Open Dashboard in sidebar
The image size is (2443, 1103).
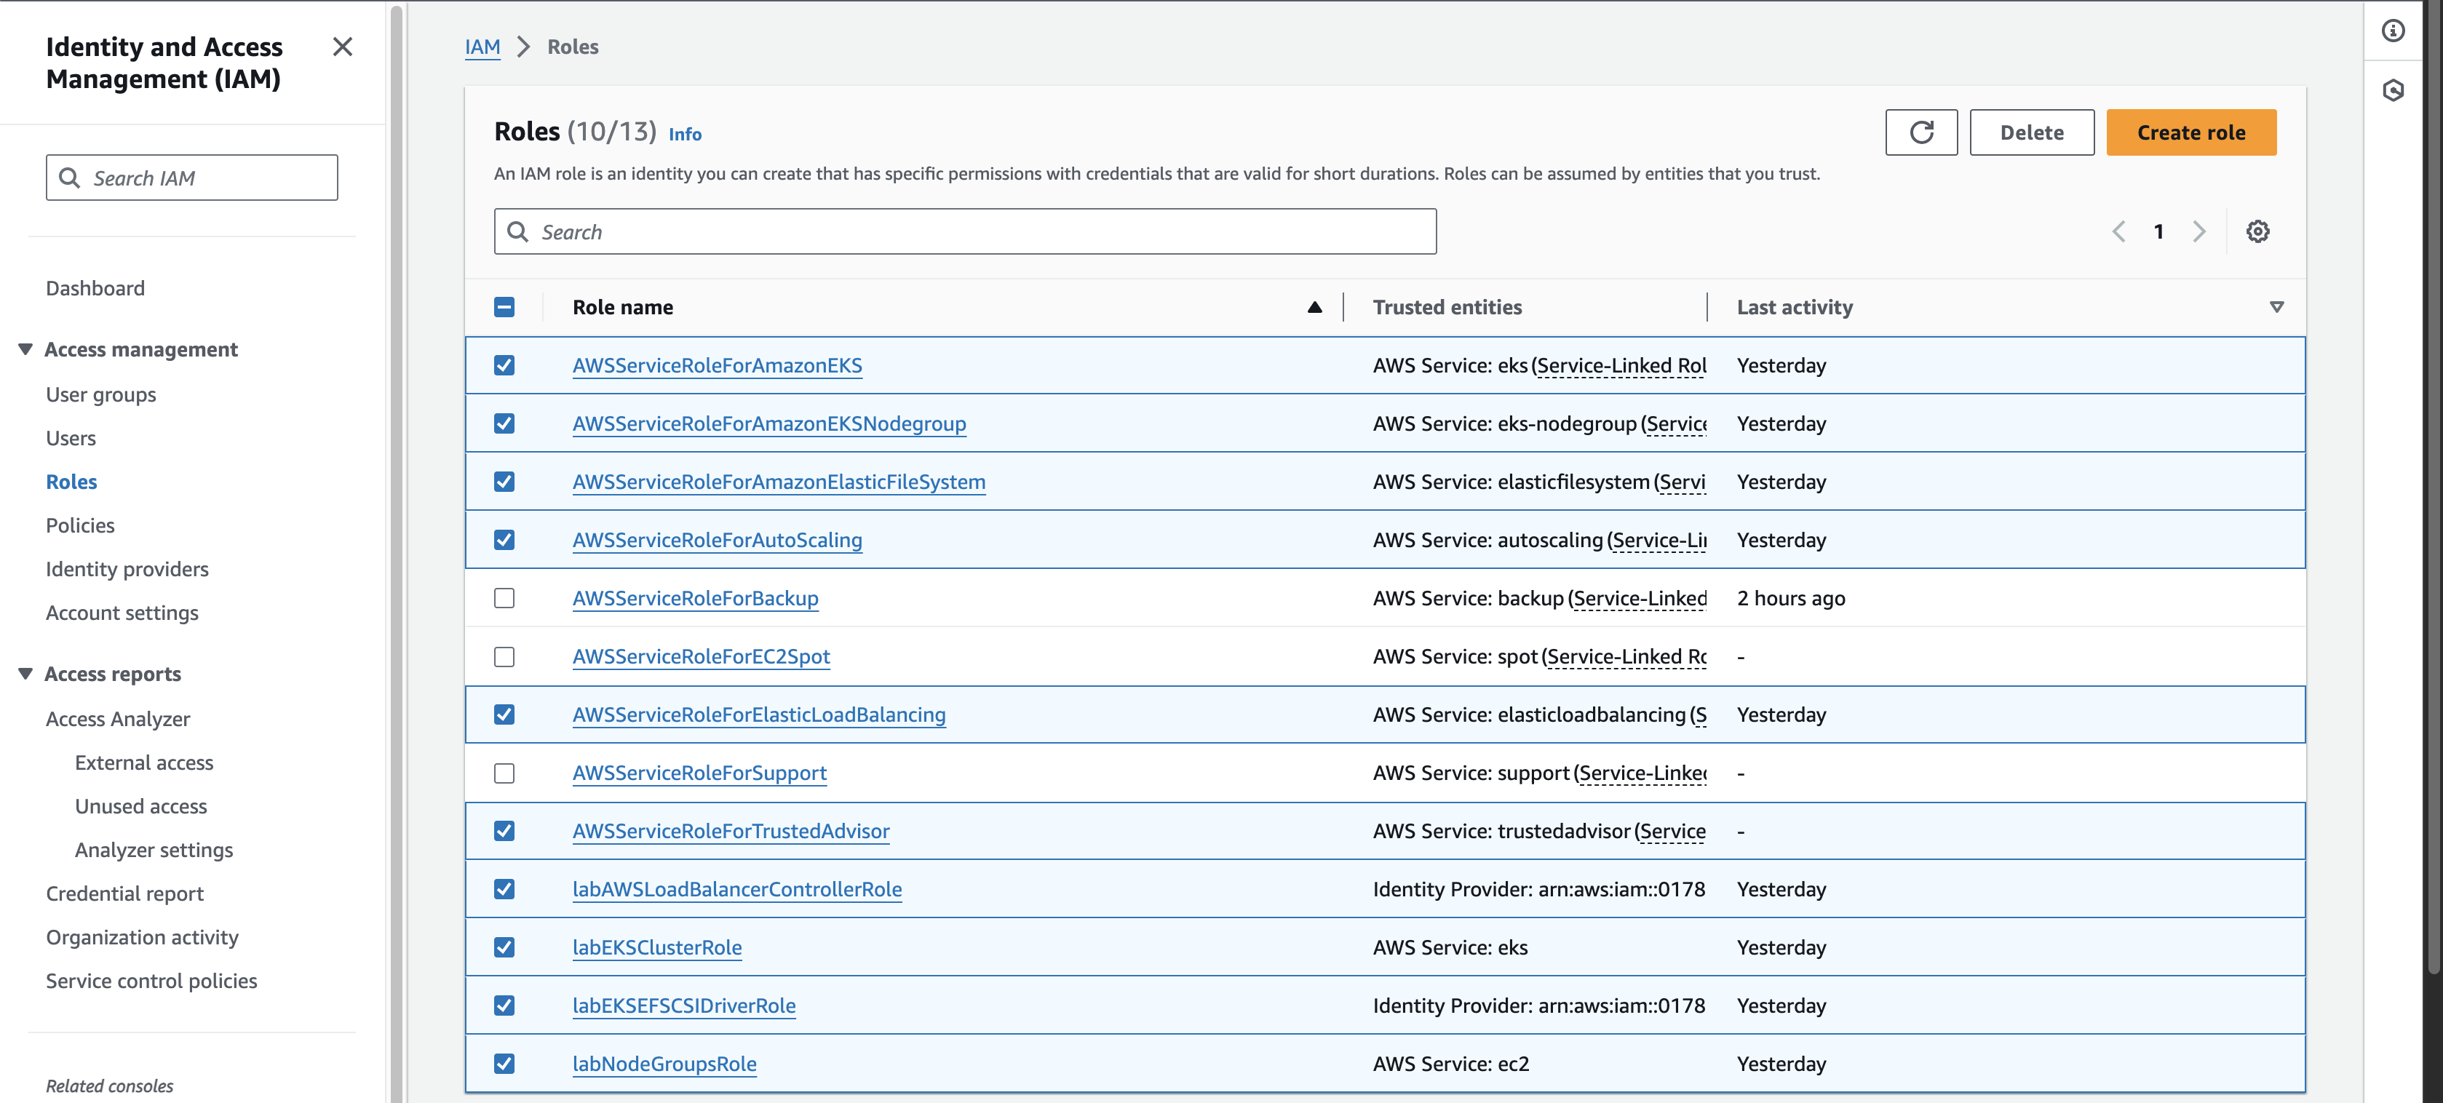click(x=95, y=288)
